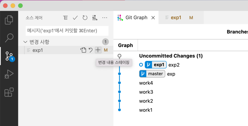Viewport: 248px width, 126px height.
Task: Click the changes count badge 1
Action: coord(105,42)
